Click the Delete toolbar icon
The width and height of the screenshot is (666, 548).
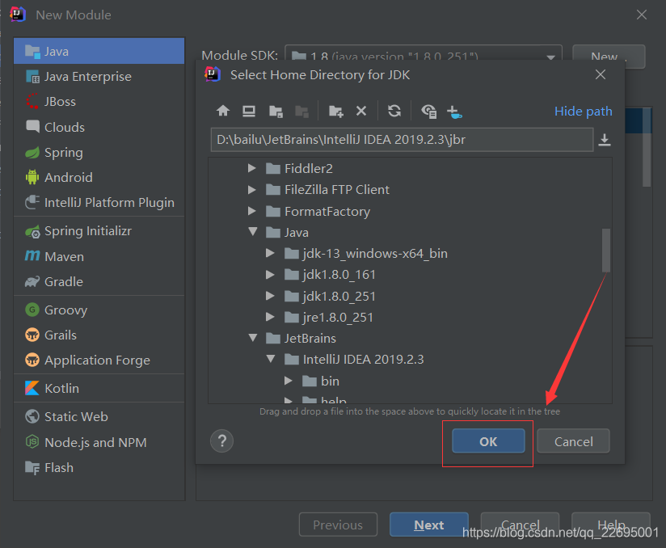361,111
